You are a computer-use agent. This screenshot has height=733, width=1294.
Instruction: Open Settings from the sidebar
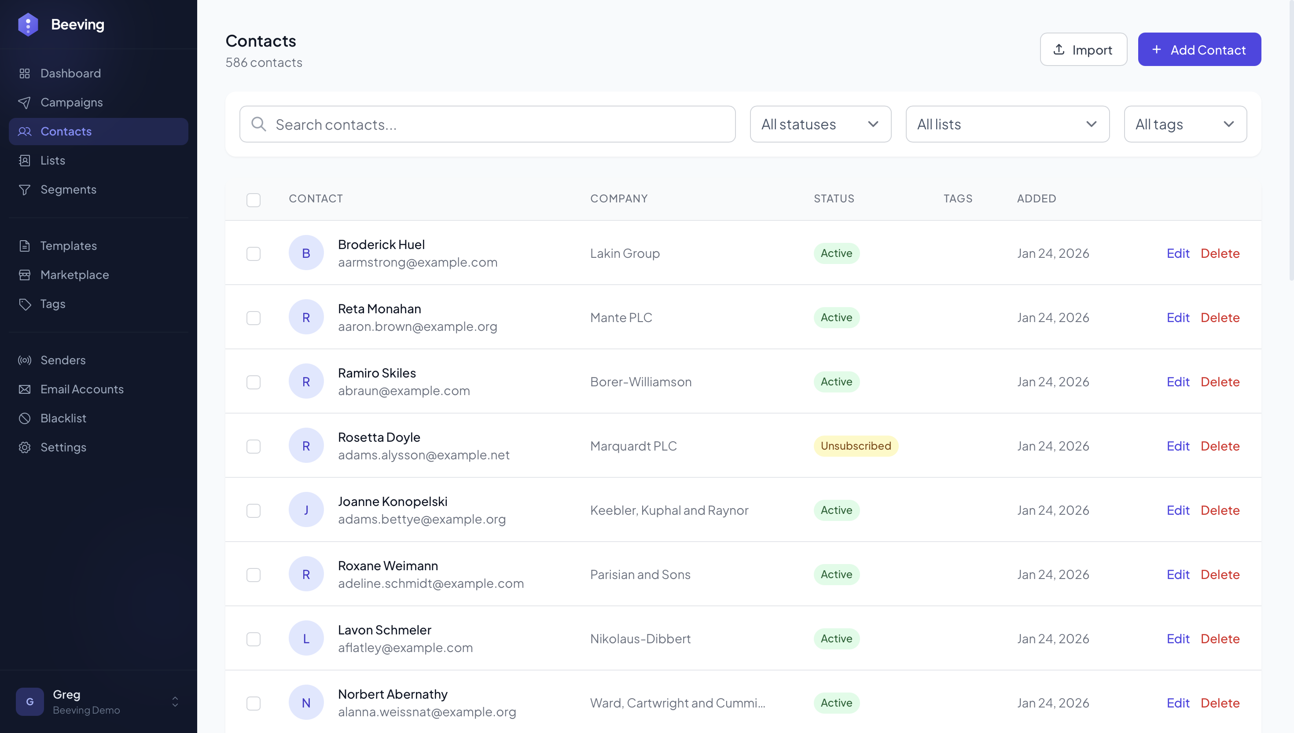[64, 447]
